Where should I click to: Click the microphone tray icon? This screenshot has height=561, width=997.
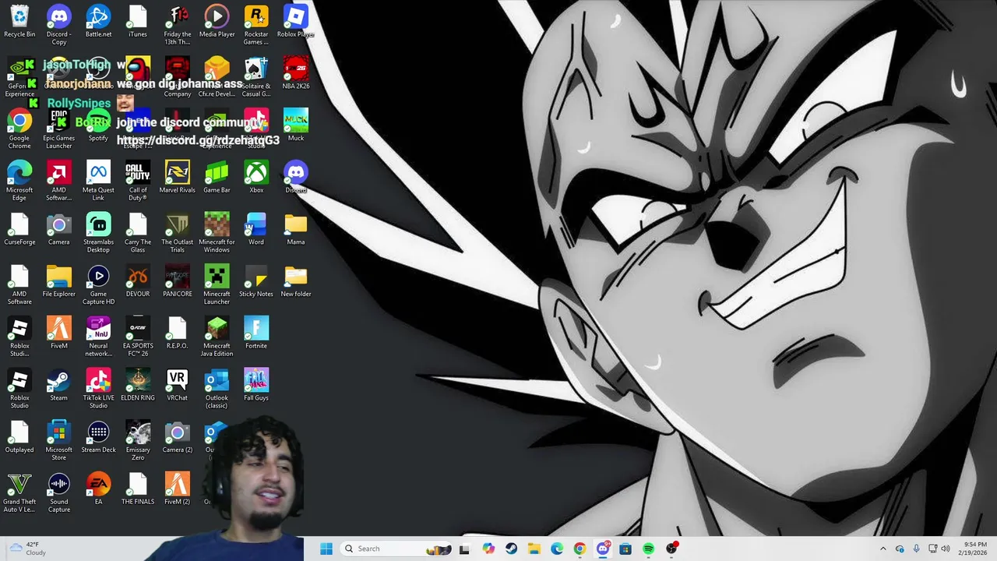pos(916,549)
